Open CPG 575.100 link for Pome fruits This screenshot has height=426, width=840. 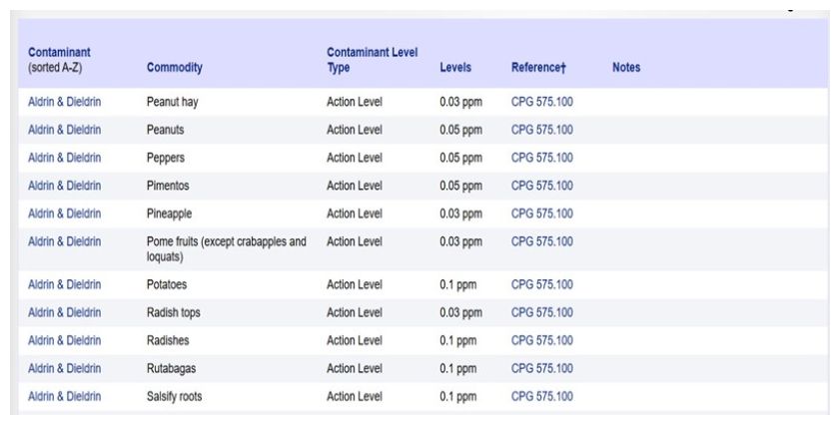(541, 241)
